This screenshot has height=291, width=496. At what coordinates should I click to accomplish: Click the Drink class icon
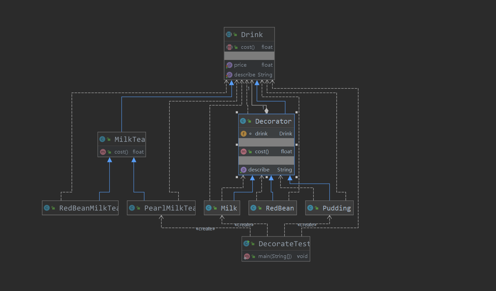(229, 34)
